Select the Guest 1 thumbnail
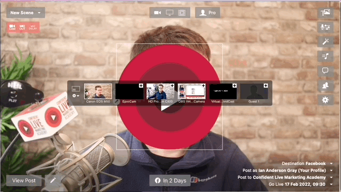This screenshot has width=341, height=192. 254,91
